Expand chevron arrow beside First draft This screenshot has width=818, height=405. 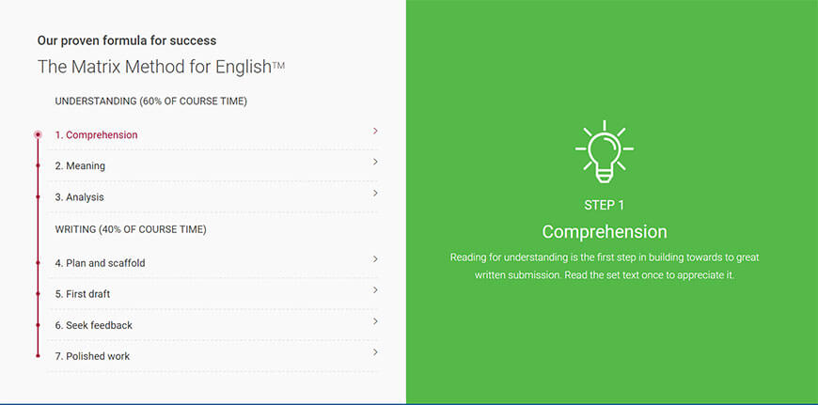point(375,290)
